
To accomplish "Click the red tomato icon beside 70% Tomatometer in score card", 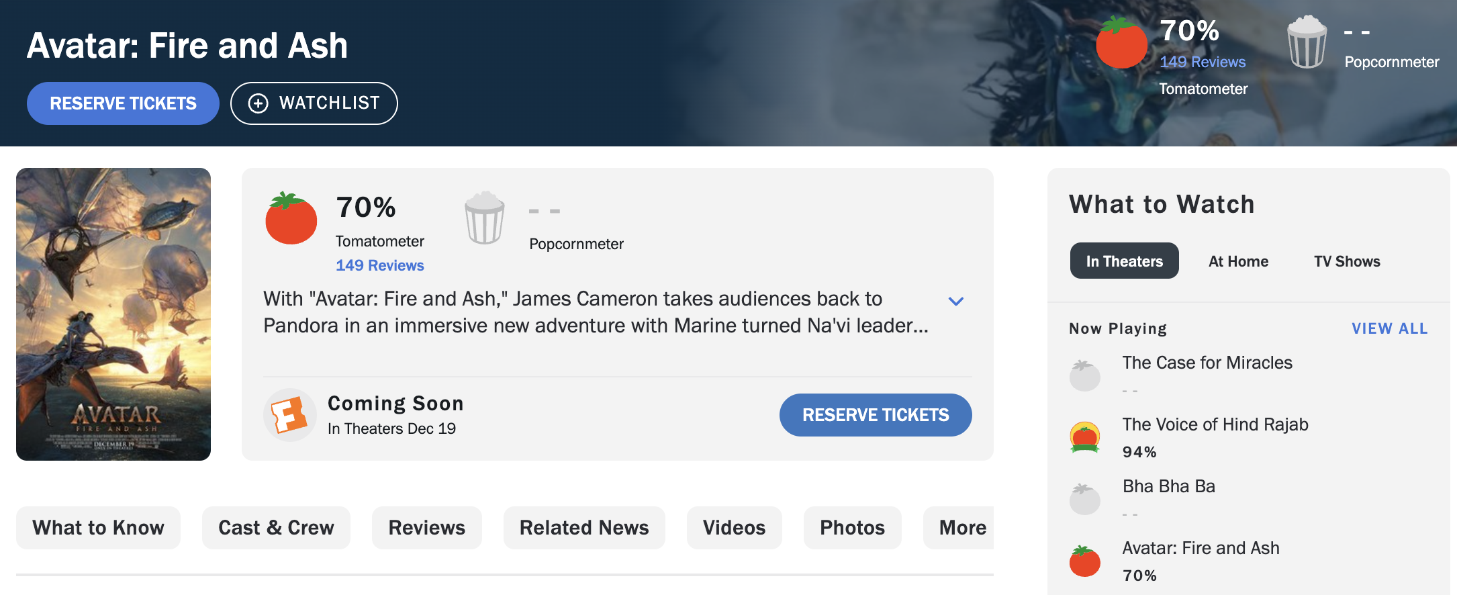I will point(291,218).
